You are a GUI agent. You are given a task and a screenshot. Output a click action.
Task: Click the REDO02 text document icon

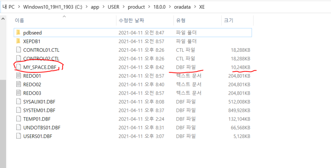19,84
